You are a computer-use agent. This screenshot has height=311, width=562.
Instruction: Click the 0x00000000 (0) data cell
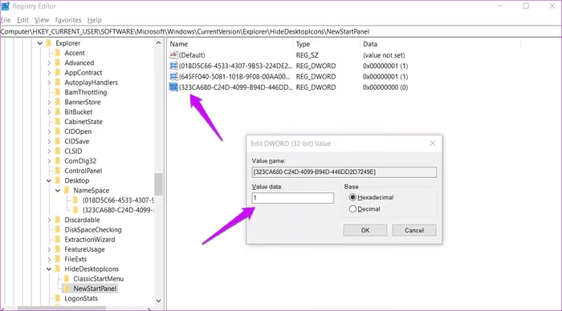click(385, 87)
